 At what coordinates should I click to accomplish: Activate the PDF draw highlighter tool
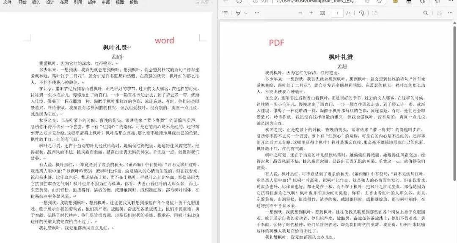(x=238, y=13)
